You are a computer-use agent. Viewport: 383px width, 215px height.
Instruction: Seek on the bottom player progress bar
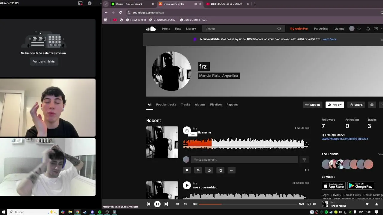tap(248, 204)
